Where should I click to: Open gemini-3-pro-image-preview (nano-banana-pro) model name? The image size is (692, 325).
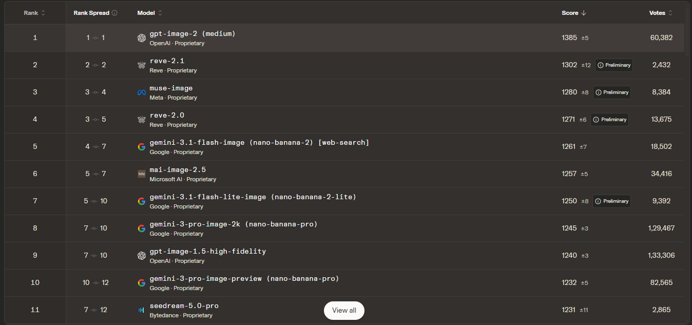pos(244,279)
